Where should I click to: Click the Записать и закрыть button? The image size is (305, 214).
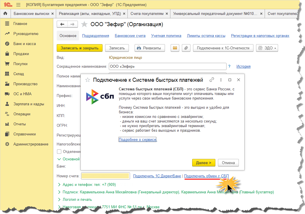(x=80, y=48)
